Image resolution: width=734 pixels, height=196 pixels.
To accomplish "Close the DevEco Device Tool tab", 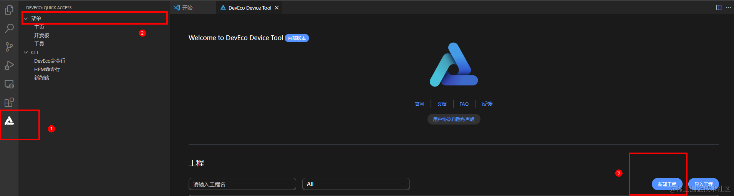I will (277, 8).
